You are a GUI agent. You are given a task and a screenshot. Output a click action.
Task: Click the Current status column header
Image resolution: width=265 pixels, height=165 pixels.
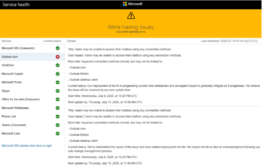coord(52,41)
